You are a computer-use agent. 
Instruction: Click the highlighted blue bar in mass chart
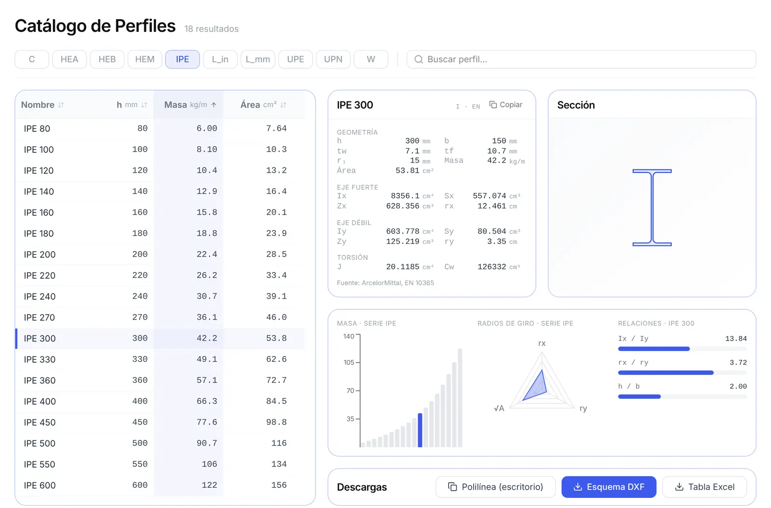(420, 430)
